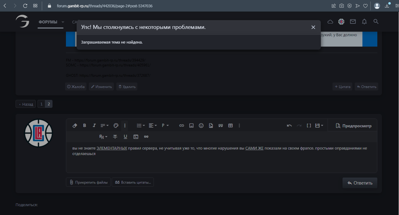
Task: Insert a quote block
Action: [221, 125]
